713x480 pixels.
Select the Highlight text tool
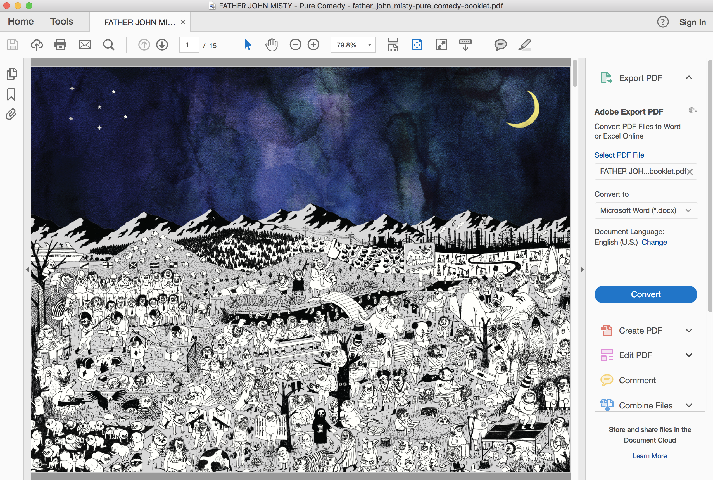(x=524, y=45)
